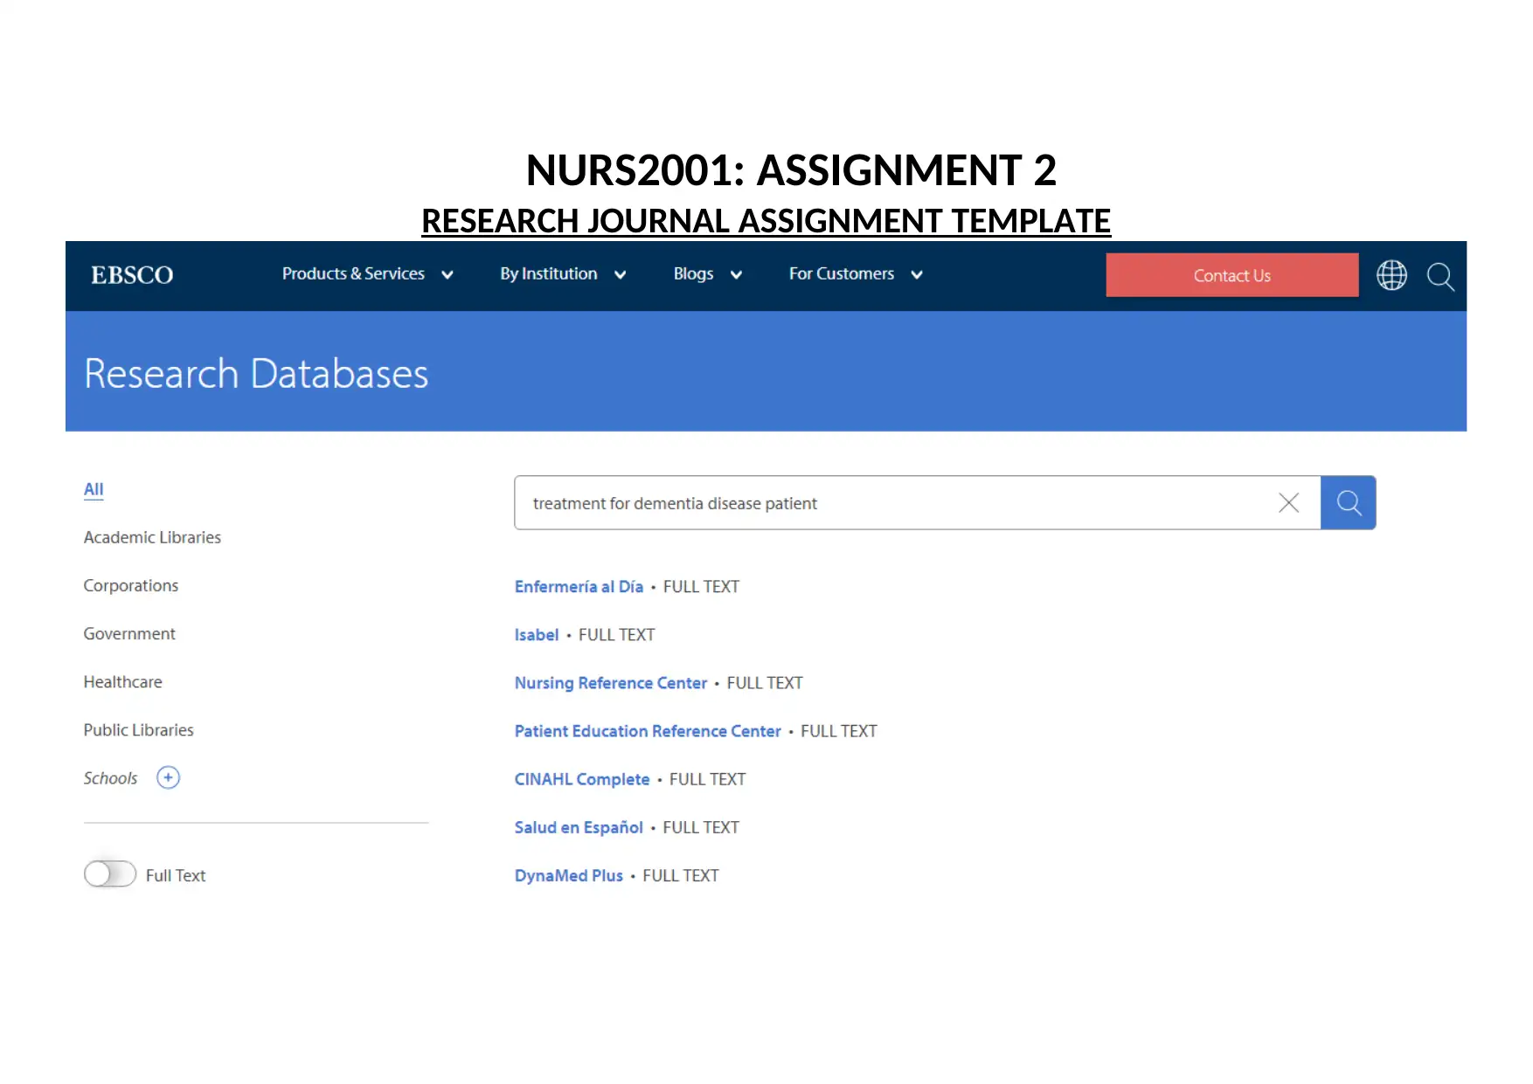
Task: Click FULL TEXT beside DynaMed Plus
Action: 681,875
